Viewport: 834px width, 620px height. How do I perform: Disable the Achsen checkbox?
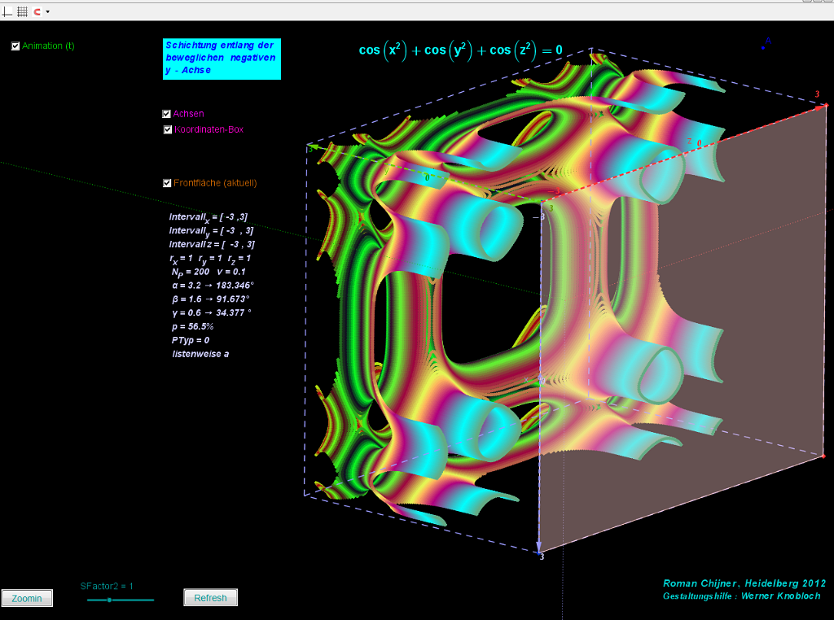[167, 114]
